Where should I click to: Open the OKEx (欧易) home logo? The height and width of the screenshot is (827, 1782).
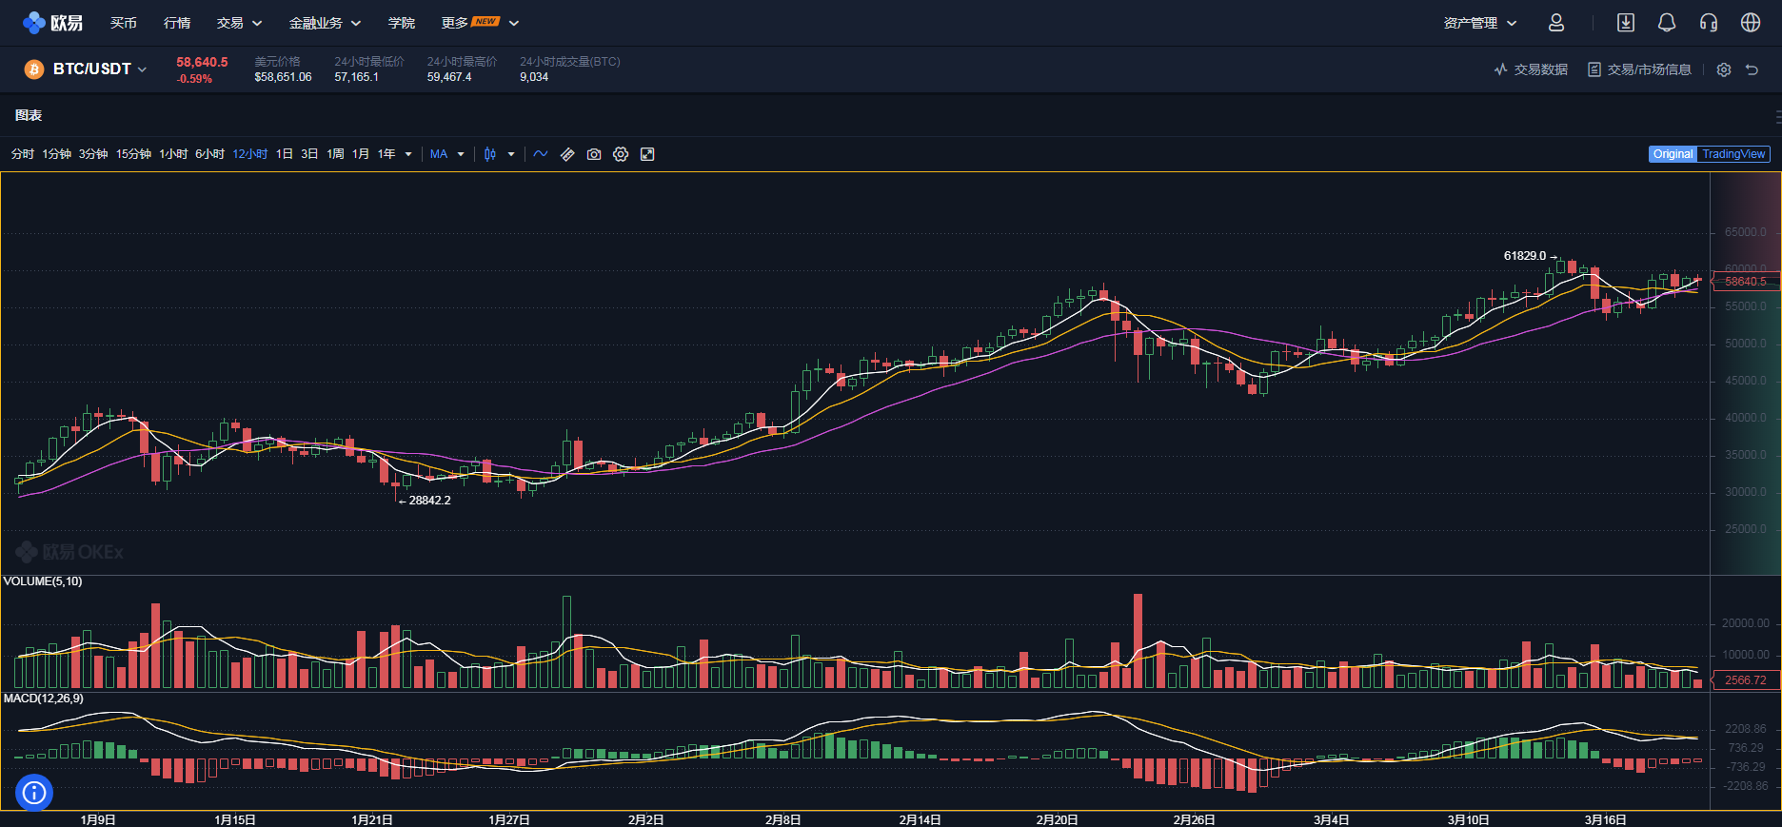pyautogui.click(x=53, y=22)
